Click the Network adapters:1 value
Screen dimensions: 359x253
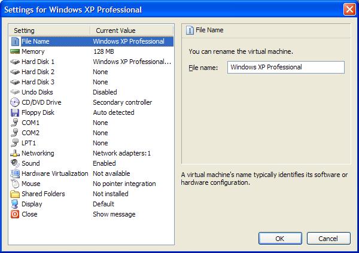pyautogui.click(x=122, y=153)
